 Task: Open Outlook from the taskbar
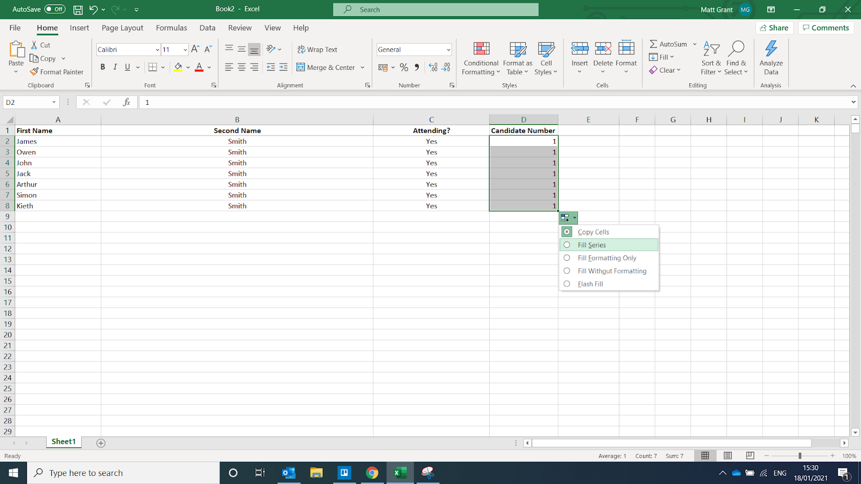[289, 473]
